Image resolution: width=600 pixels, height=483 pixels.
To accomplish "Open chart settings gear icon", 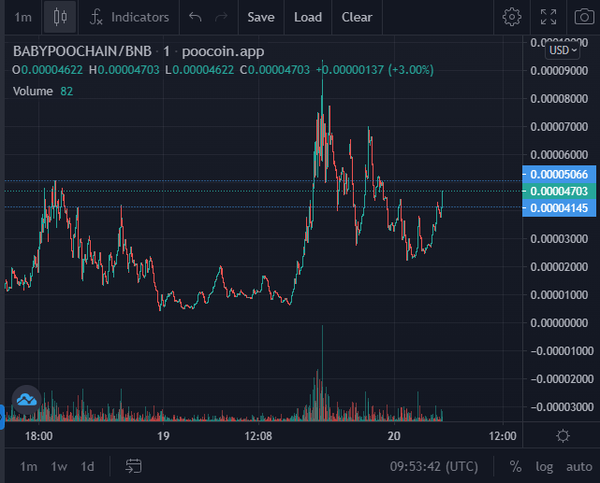I will 512,17.
